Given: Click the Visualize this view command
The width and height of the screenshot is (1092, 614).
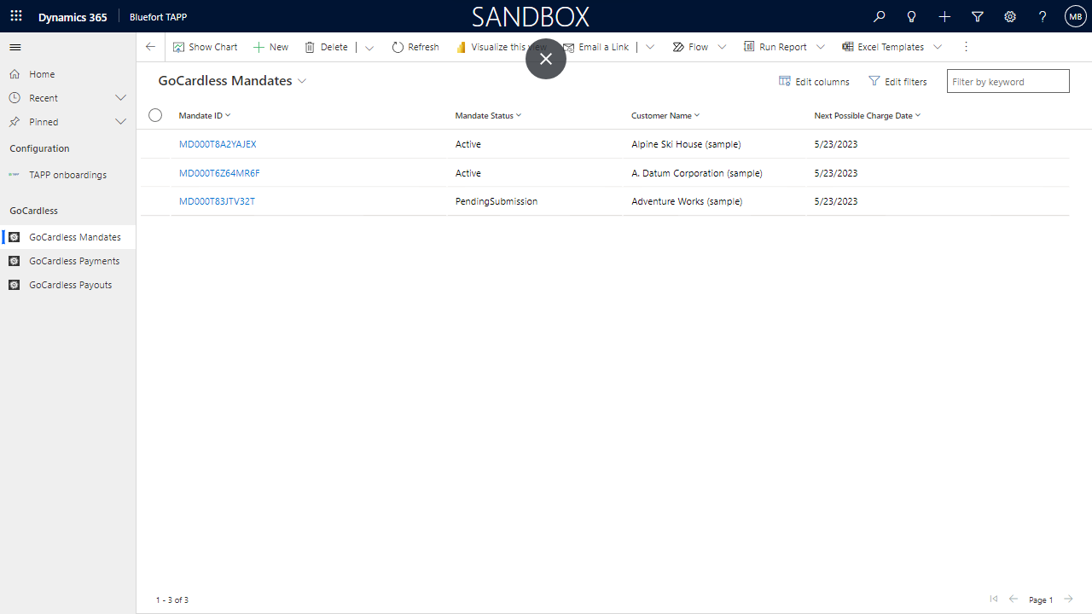Looking at the screenshot, I should pos(502,47).
